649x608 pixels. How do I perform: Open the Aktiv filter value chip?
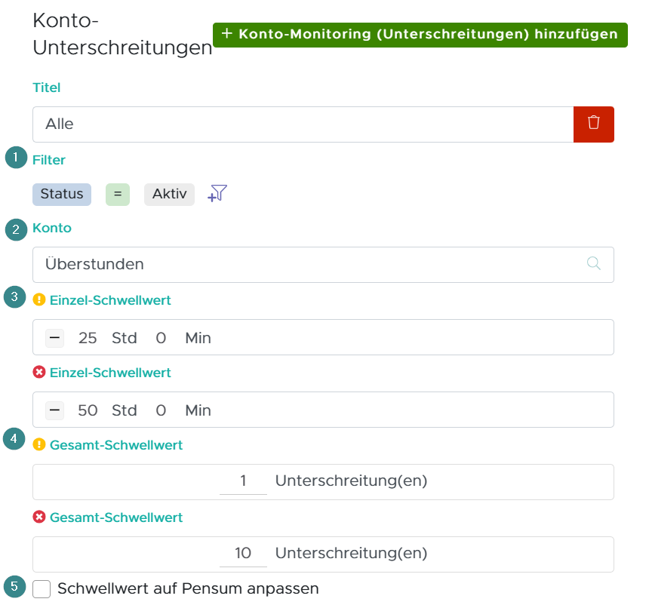169,194
